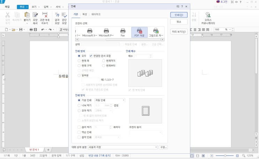
Task: Click the help question mark in print dialog
Action: pyautogui.click(x=182, y=6)
